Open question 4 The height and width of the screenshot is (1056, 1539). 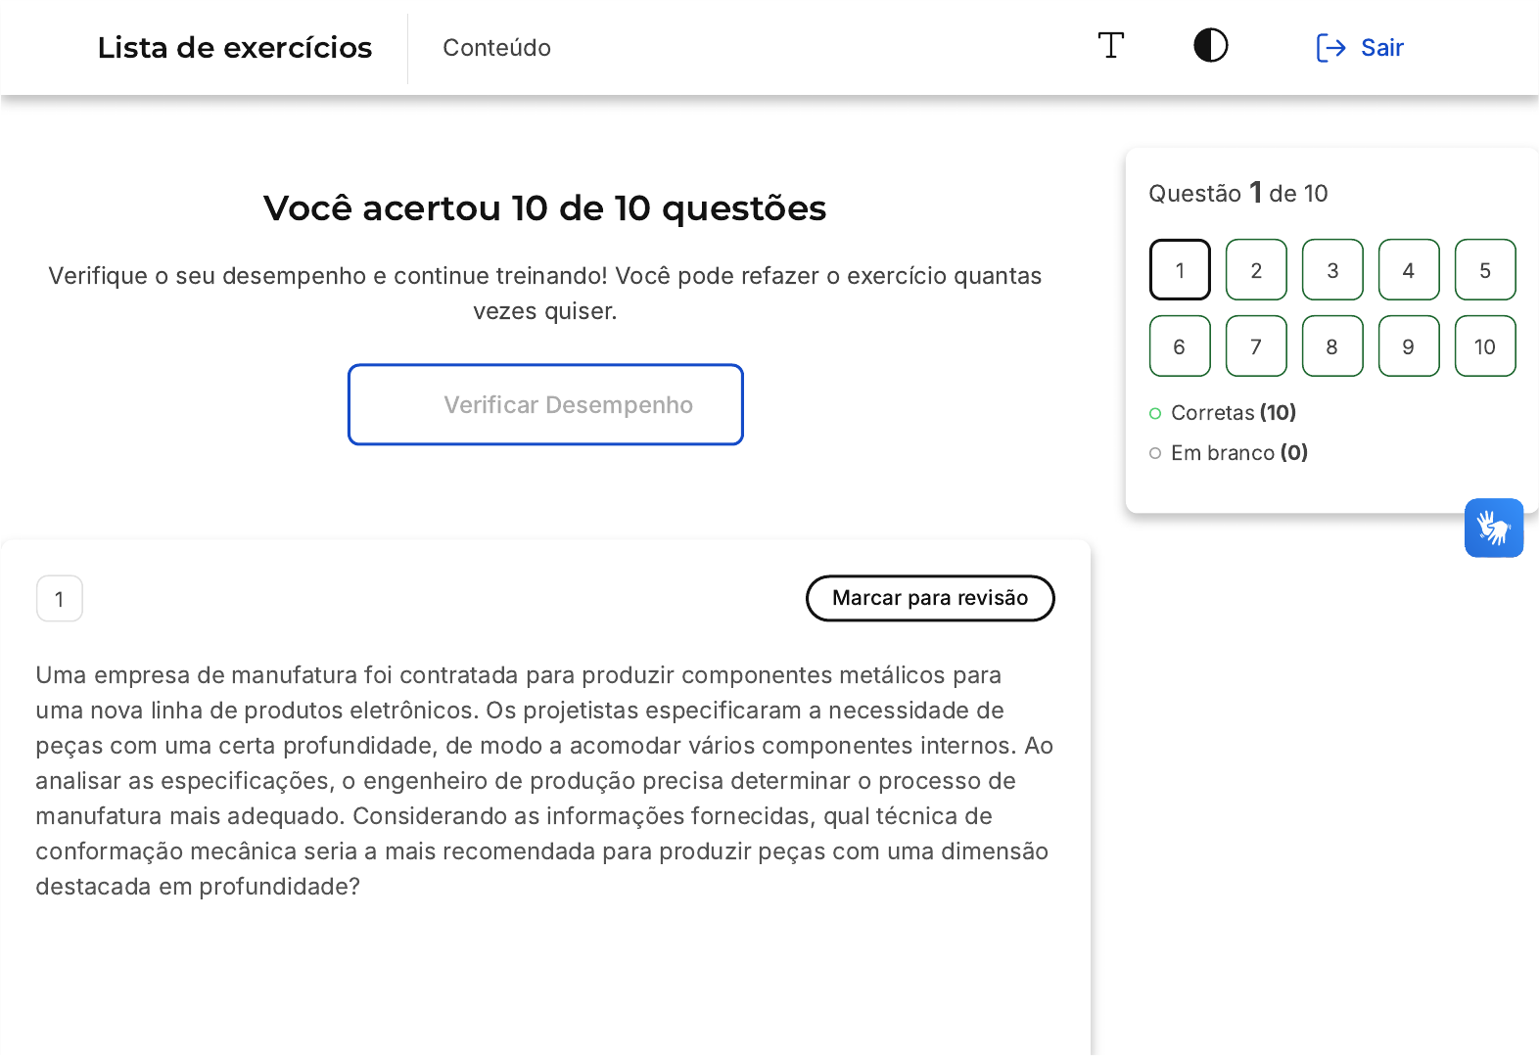tap(1409, 270)
